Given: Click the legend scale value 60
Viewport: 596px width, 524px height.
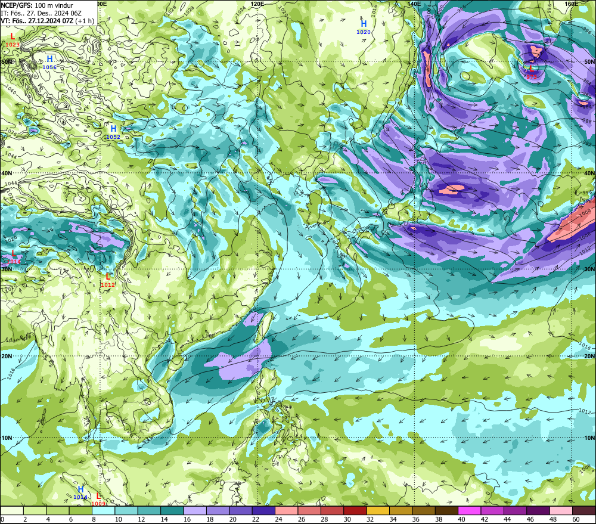Looking at the screenshot, I should pyautogui.click(x=576, y=519).
